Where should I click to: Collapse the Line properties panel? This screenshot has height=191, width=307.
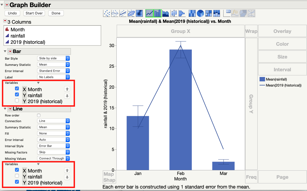tap(5, 109)
